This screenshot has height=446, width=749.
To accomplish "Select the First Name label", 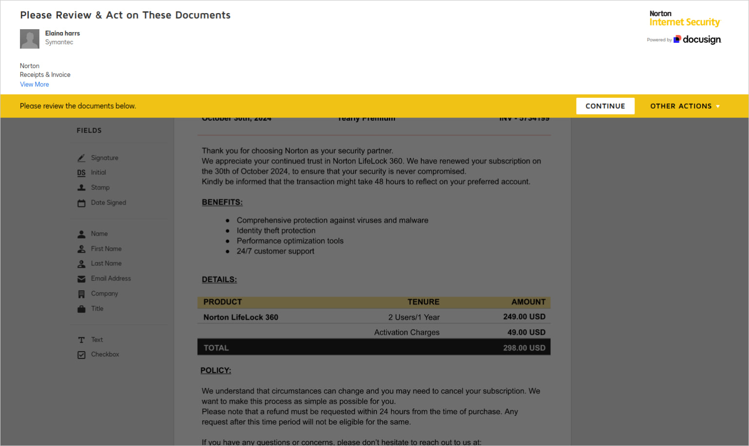I will pos(106,249).
